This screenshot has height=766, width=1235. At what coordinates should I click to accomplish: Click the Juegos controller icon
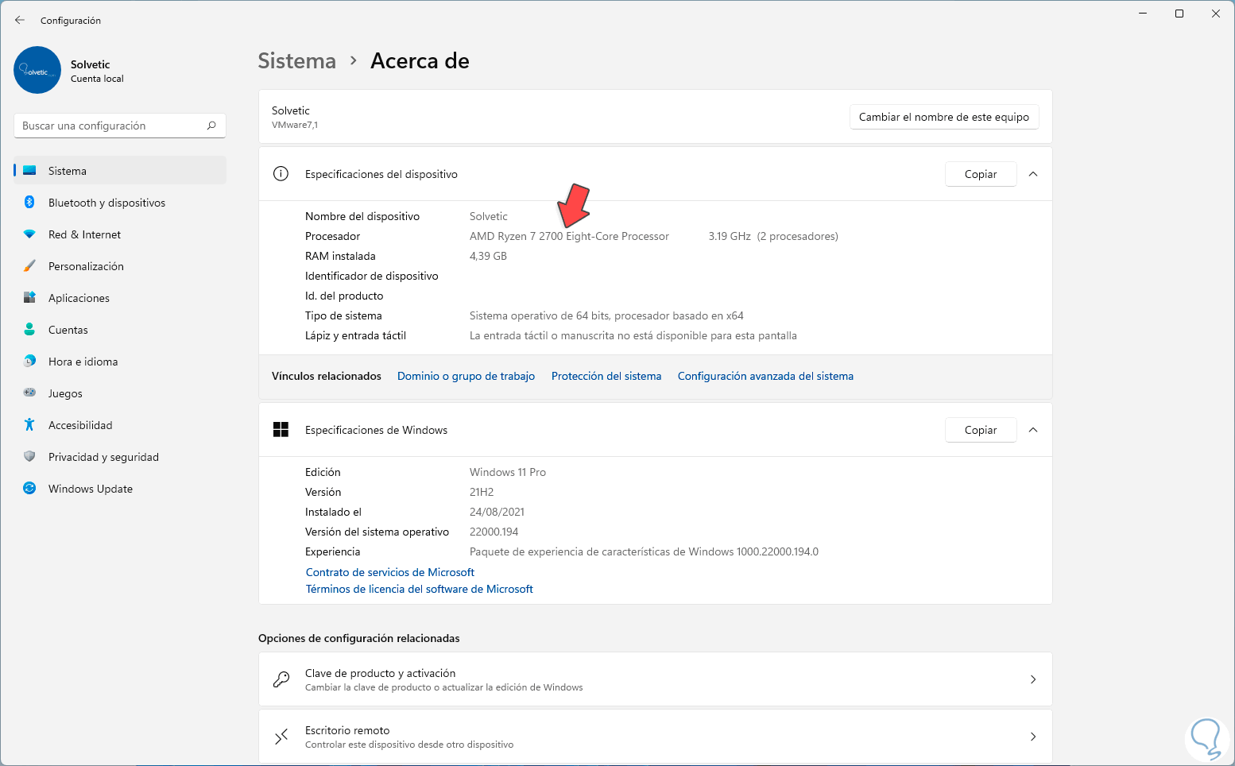[29, 393]
